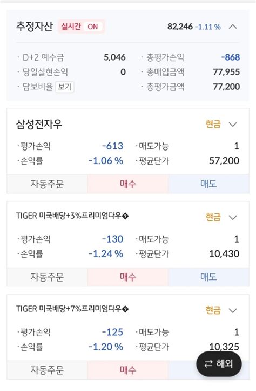Toggle the 실시간 ON real-time switch
The image size is (256, 391).
[82, 27]
